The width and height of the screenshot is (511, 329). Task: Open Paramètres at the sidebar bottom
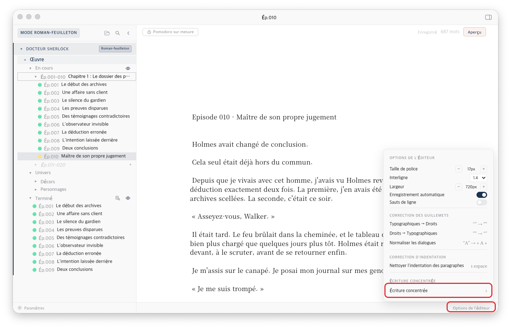(31, 308)
